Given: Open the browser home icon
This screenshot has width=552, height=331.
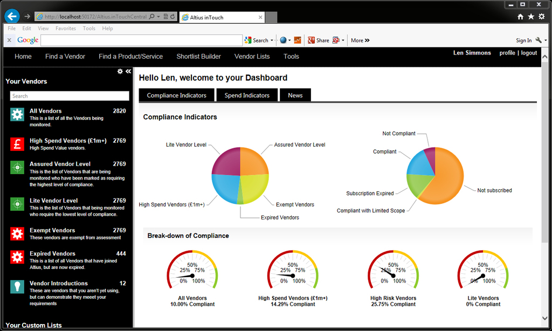Looking at the screenshot, I should 520,17.
